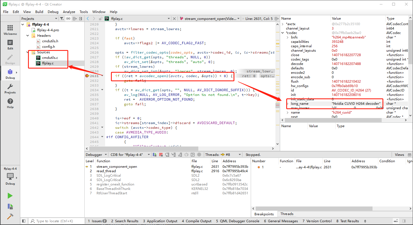Open the ffplay-4-4 kit selector
413x225 pixels.
10,176
